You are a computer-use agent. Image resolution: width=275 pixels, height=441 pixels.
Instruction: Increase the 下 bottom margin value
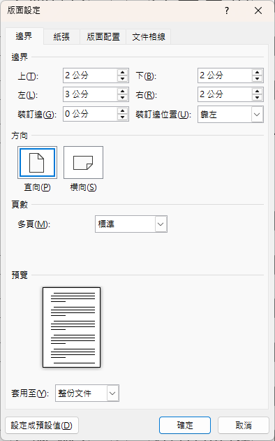(257, 72)
